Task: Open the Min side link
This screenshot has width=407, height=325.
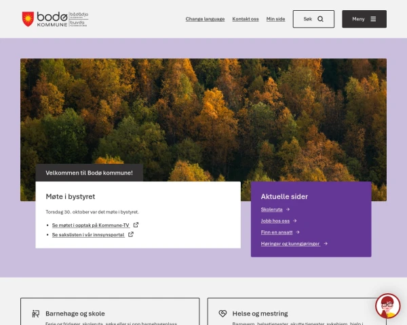Action: click(275, 19)
